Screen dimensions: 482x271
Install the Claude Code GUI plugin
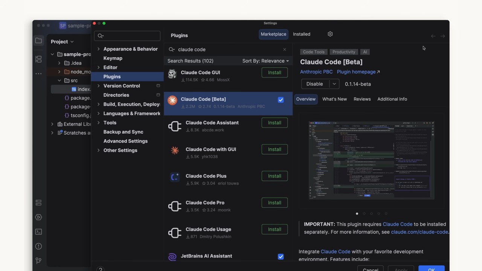pos(275,73)
